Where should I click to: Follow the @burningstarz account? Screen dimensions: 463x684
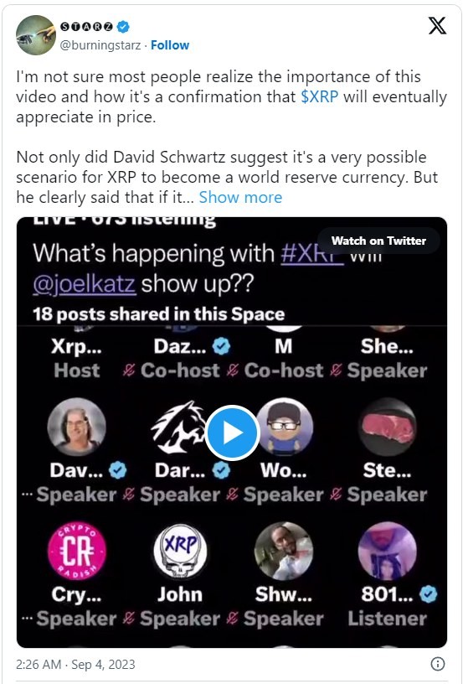(170, 45)
